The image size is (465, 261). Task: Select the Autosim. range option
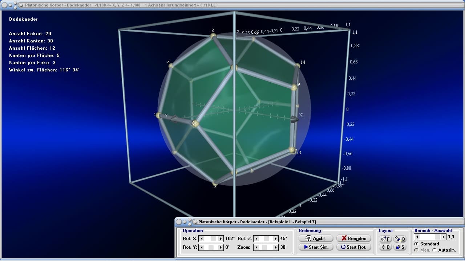[444, 250]
